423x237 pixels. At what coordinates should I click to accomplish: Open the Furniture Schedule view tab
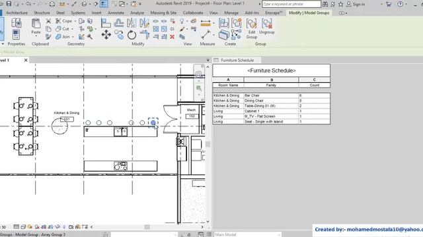237,60
